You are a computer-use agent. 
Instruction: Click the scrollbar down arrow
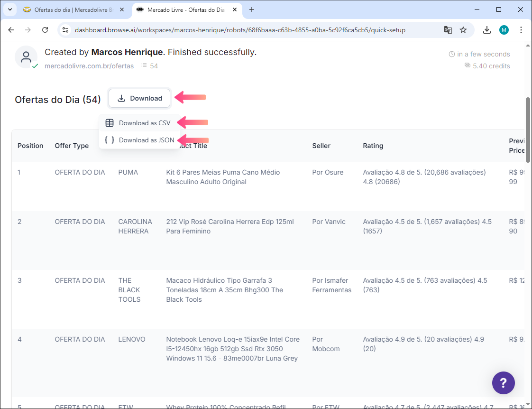click(528, 404)
